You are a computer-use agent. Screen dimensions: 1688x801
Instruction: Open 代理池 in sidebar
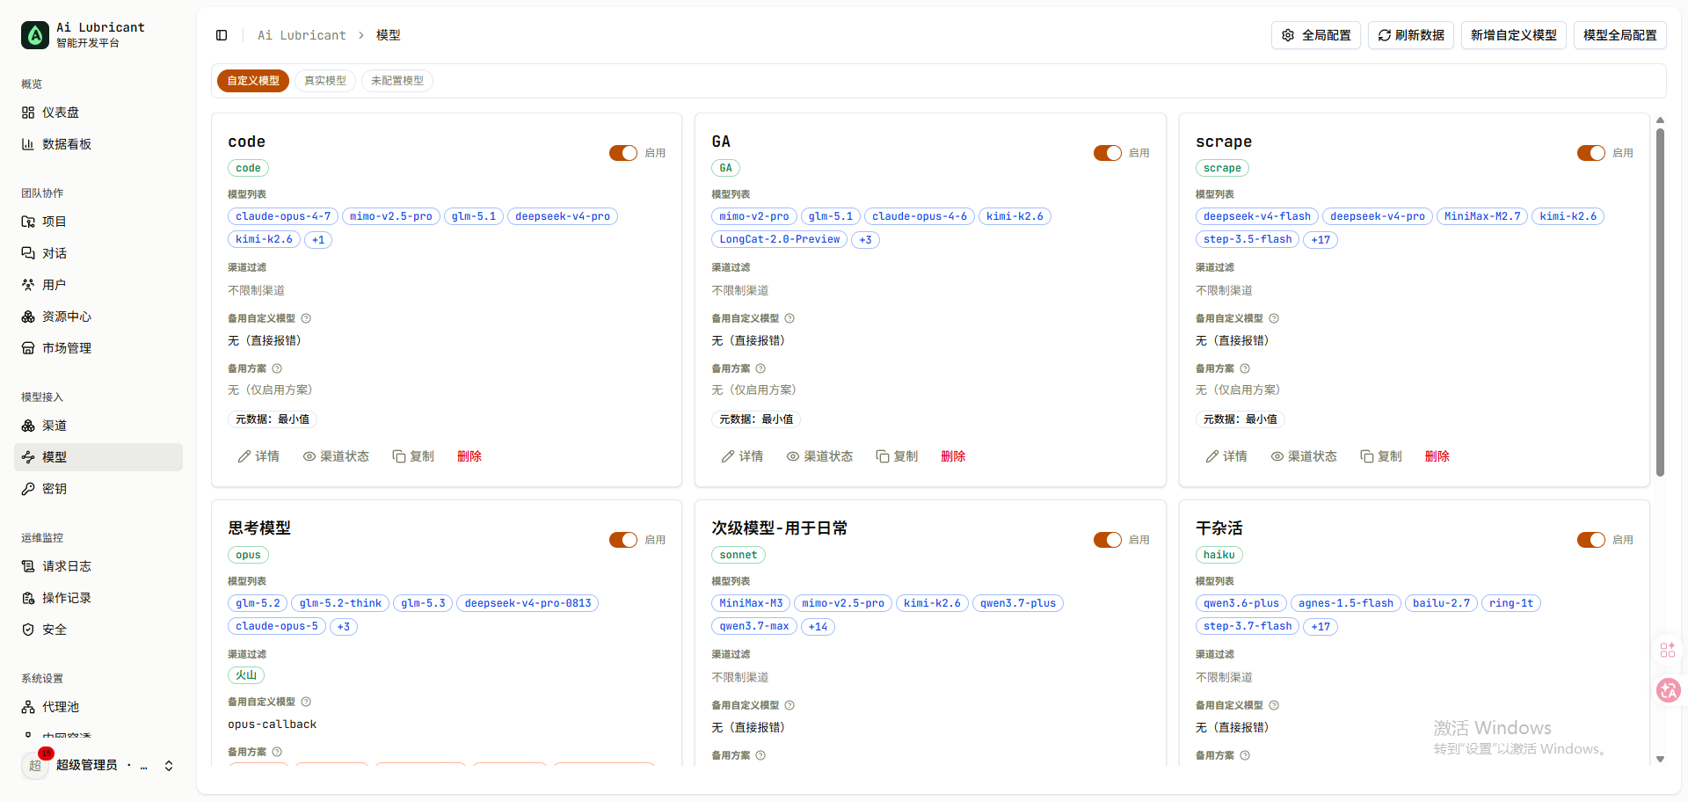[x=98, y=707]
